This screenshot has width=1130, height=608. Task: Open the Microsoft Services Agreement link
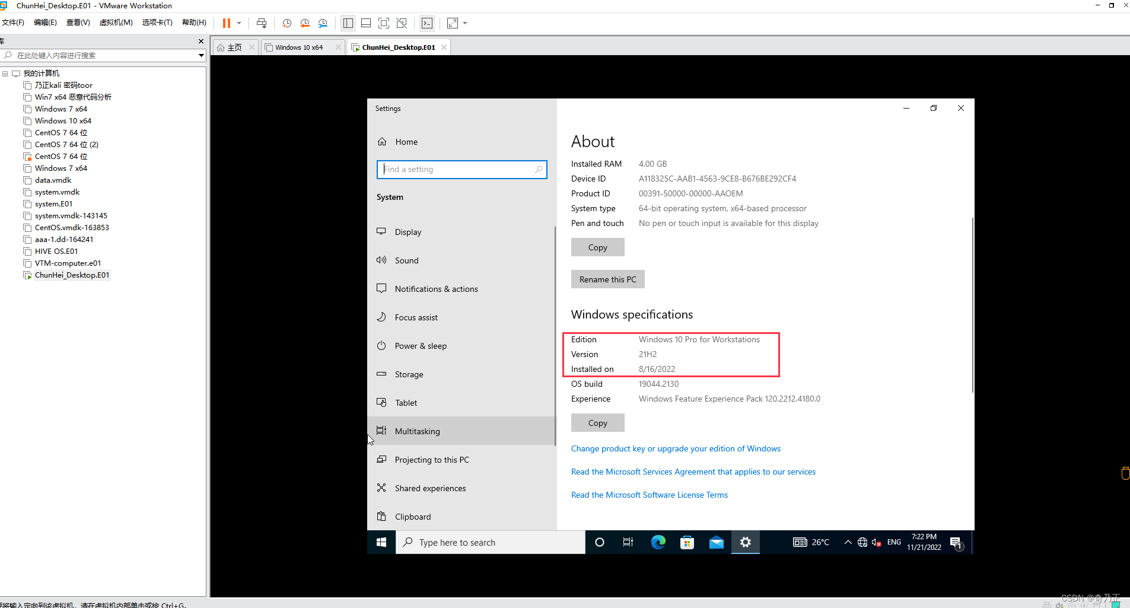[693, 472]
